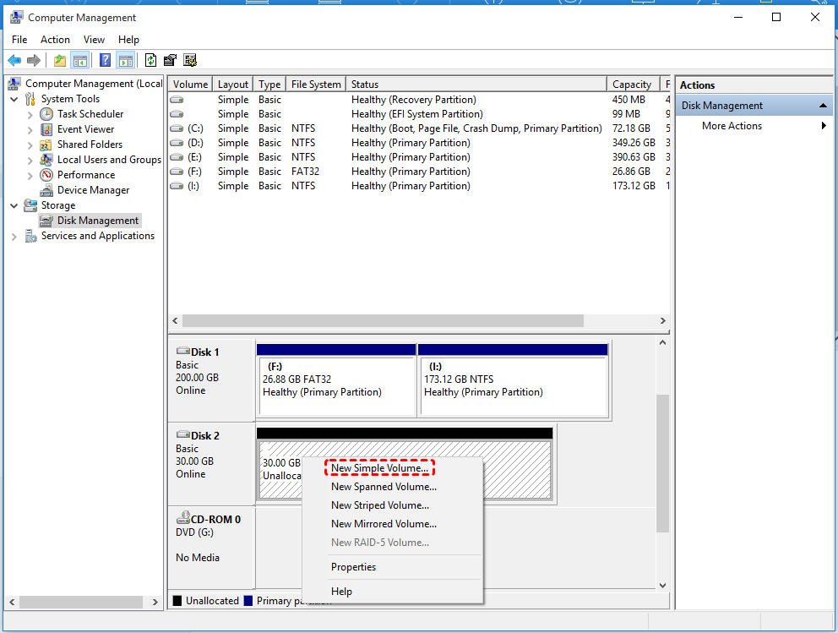This screenshot has height=633, width=838.
Task: Open the disk Settings toolbar icon
Action: tap(170, 60)
